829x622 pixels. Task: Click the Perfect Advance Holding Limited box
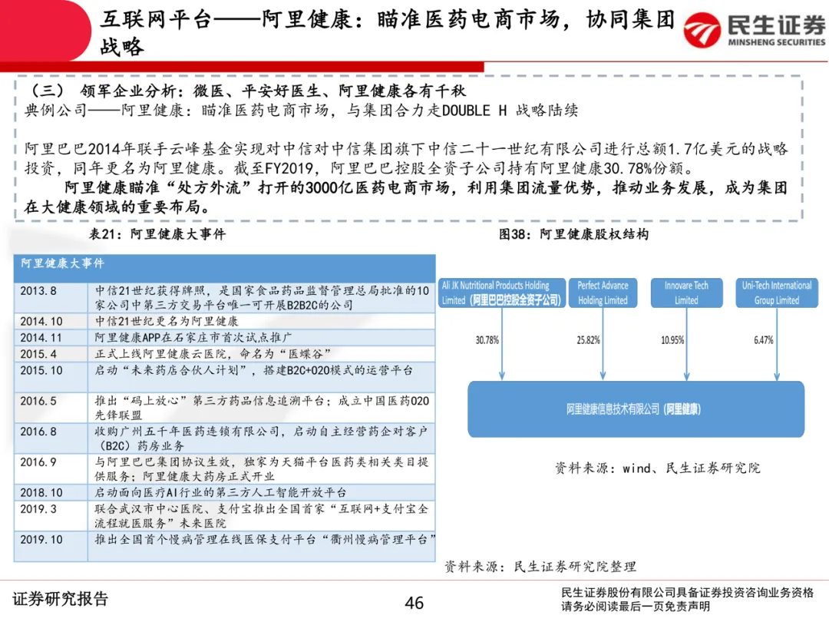pos(603,293)
